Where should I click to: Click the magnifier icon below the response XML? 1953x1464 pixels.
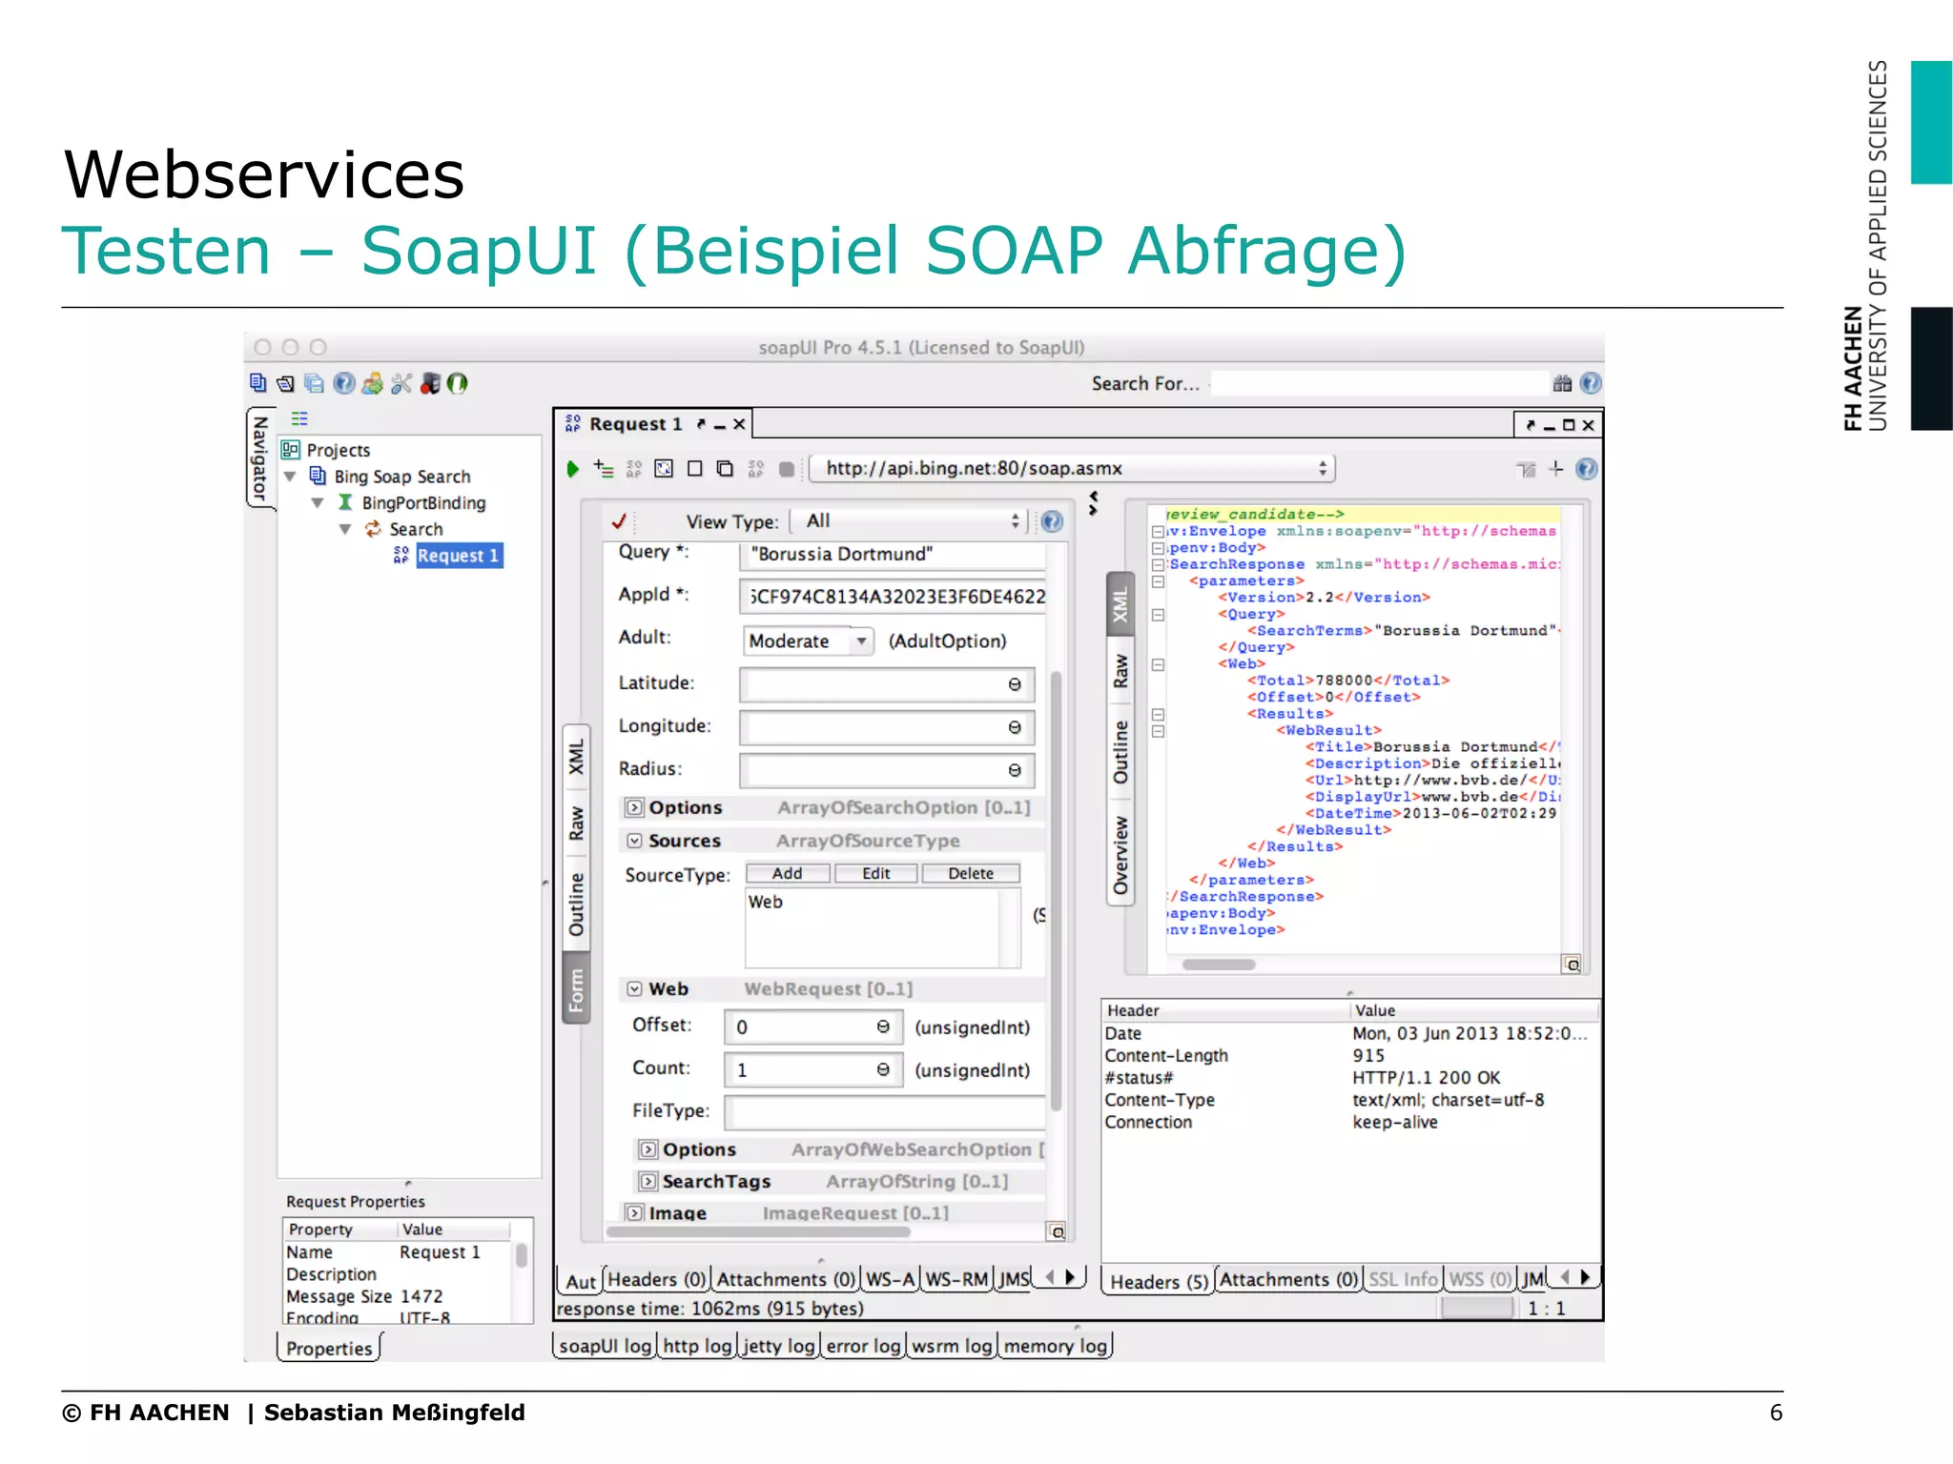click(x=1573, y=965)
